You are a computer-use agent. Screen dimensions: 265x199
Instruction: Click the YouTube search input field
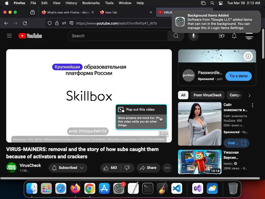(x=118, y=36)
